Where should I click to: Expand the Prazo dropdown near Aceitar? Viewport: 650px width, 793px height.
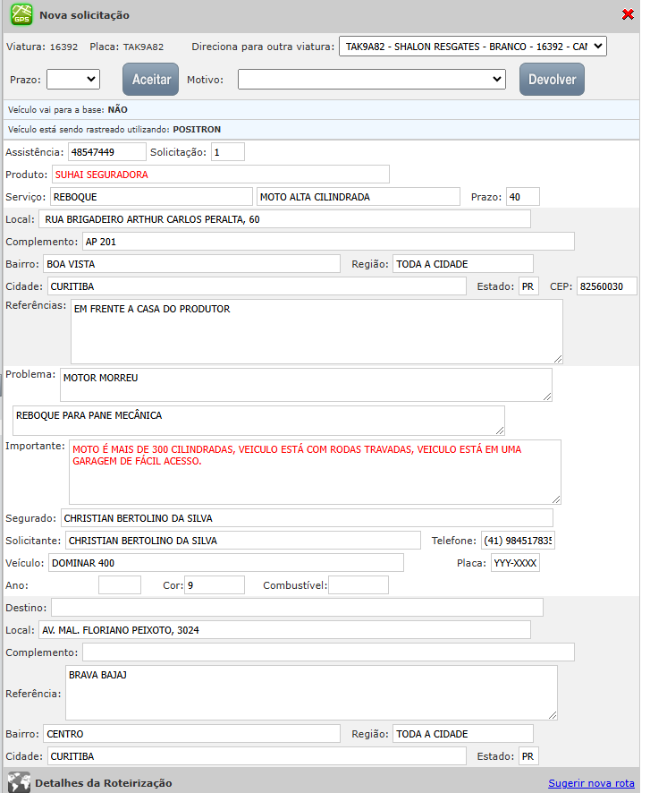coord(72,79)
